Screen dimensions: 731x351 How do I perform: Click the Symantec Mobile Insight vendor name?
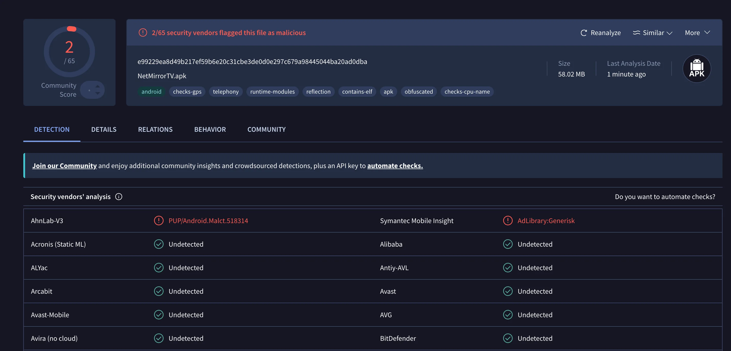[416, 221]
